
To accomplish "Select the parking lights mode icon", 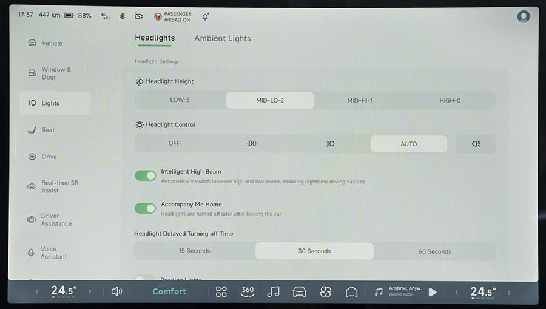I will point(252,144).
